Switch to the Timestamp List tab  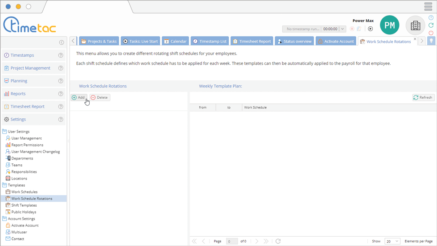(210, 41)
